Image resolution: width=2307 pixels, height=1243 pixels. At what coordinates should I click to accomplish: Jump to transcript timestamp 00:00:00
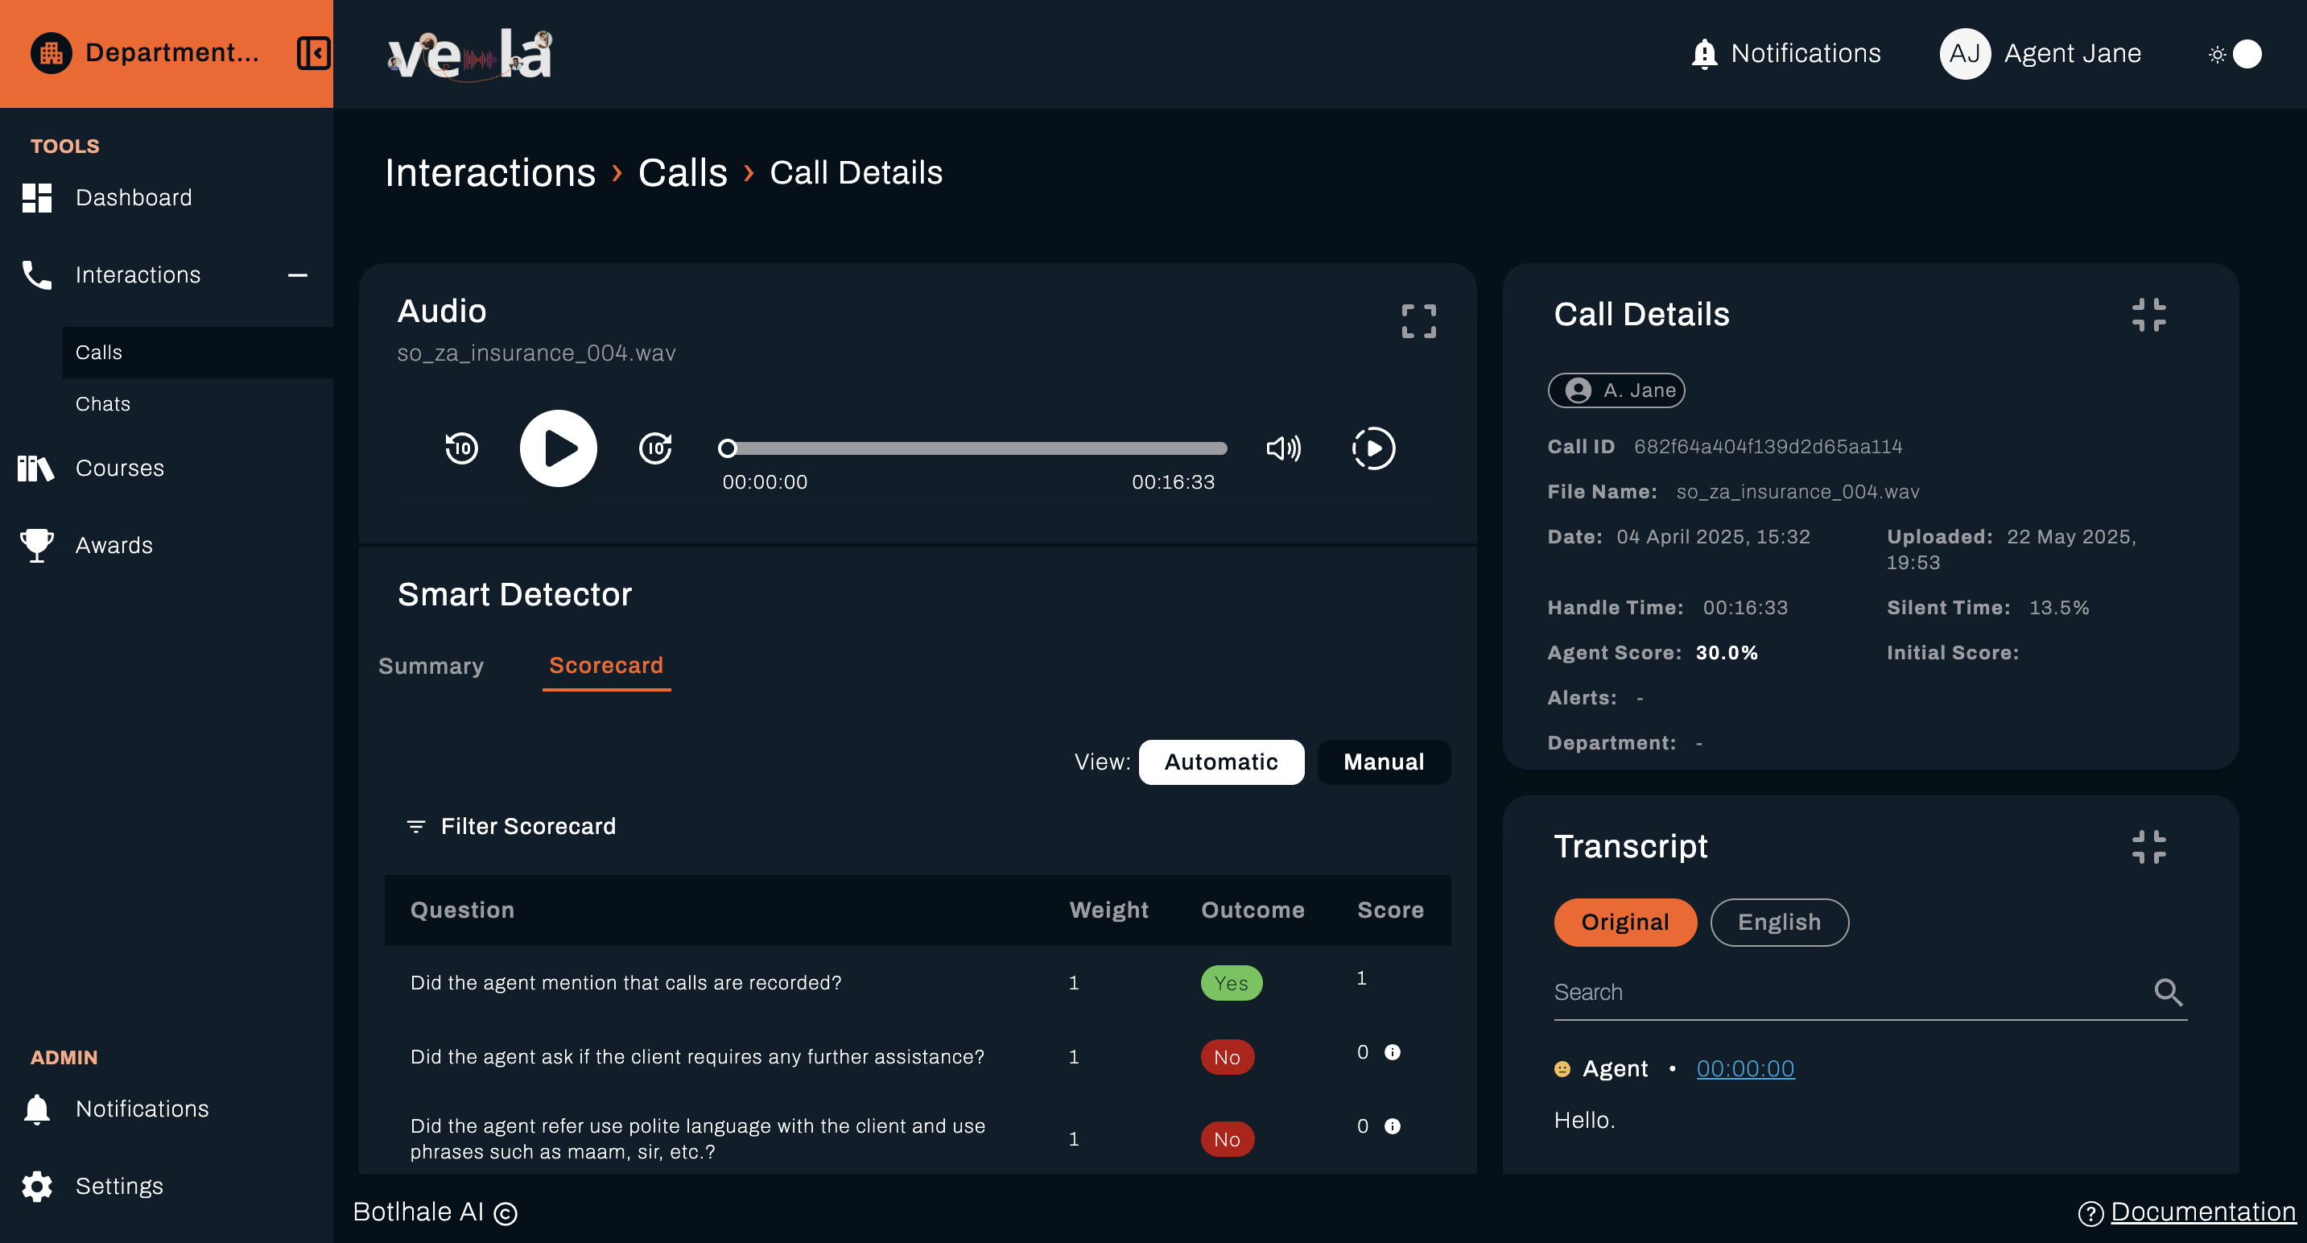[x=1744, y=1068]
